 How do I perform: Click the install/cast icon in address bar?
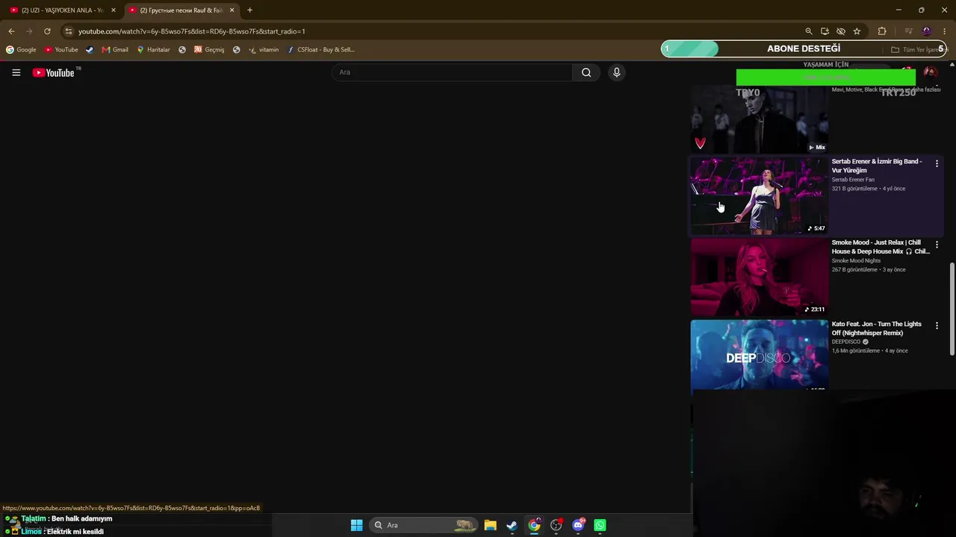[825, 31]
